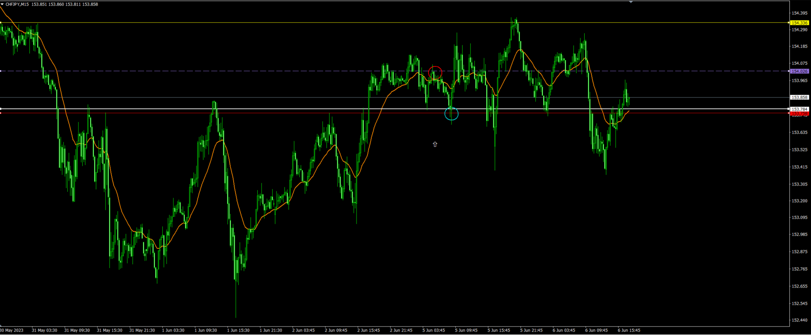Image resolution: width=811 pixels, height=335 pixels.
Task: Click the purple 154.026 price tag
Action: [800, 71]
